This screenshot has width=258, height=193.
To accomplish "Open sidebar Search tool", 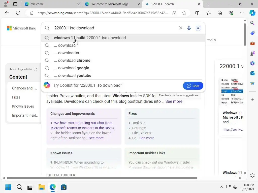I will [x=252, y=23].
